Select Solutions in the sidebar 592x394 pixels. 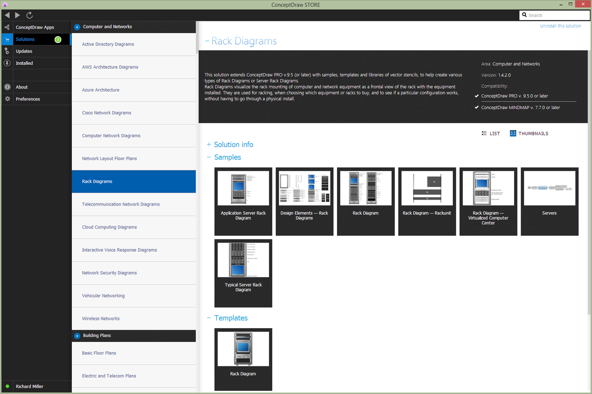click(25, 39)
